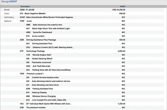
Task: Click the 2,900.00 Technology Package price
Action: tap(121, 51)
